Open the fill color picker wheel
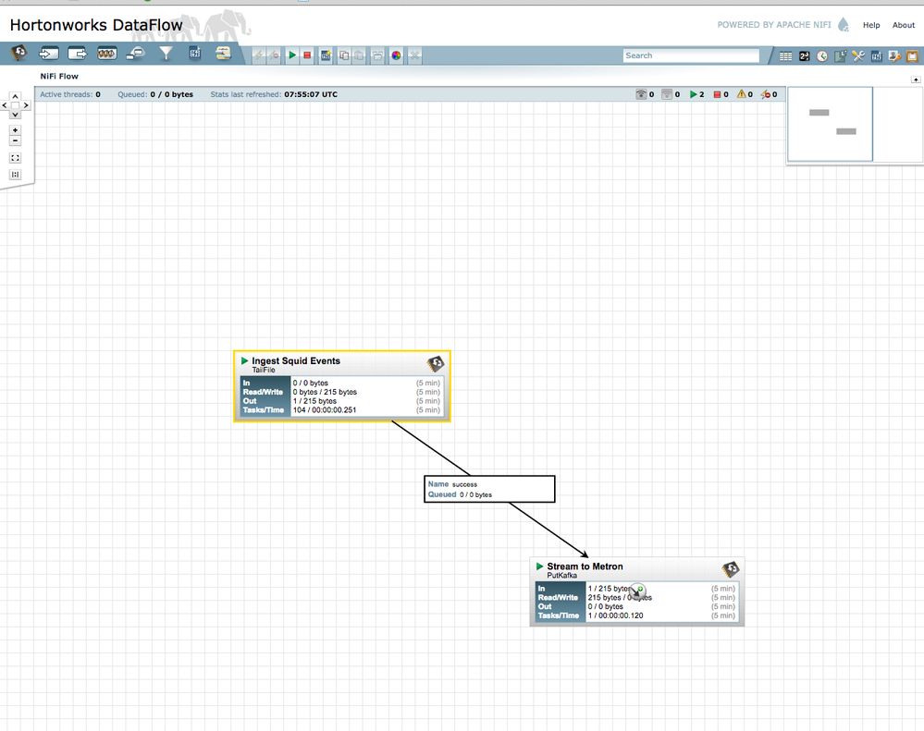 click(x=396, y=55)
